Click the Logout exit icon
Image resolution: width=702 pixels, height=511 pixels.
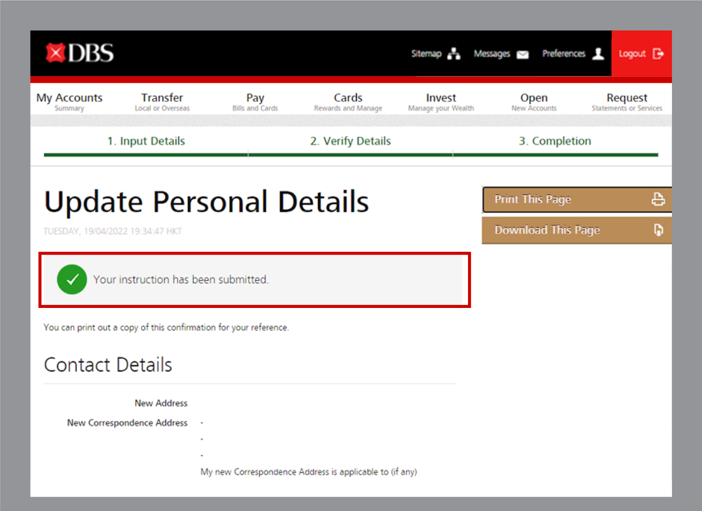[658, 54]
